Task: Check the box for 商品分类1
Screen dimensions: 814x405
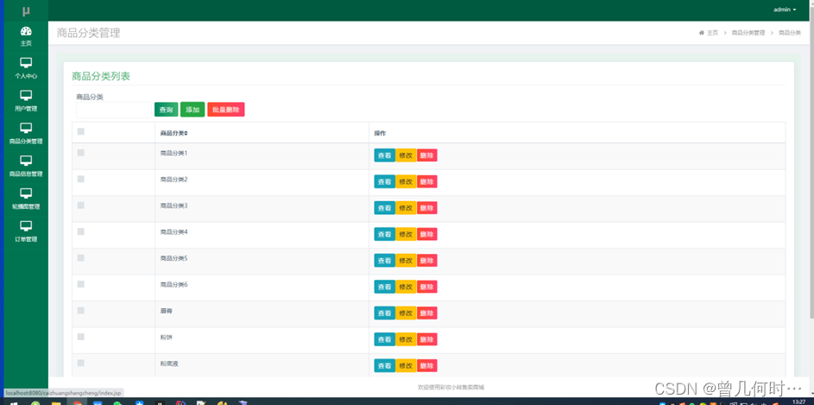Action: (81, 153)
